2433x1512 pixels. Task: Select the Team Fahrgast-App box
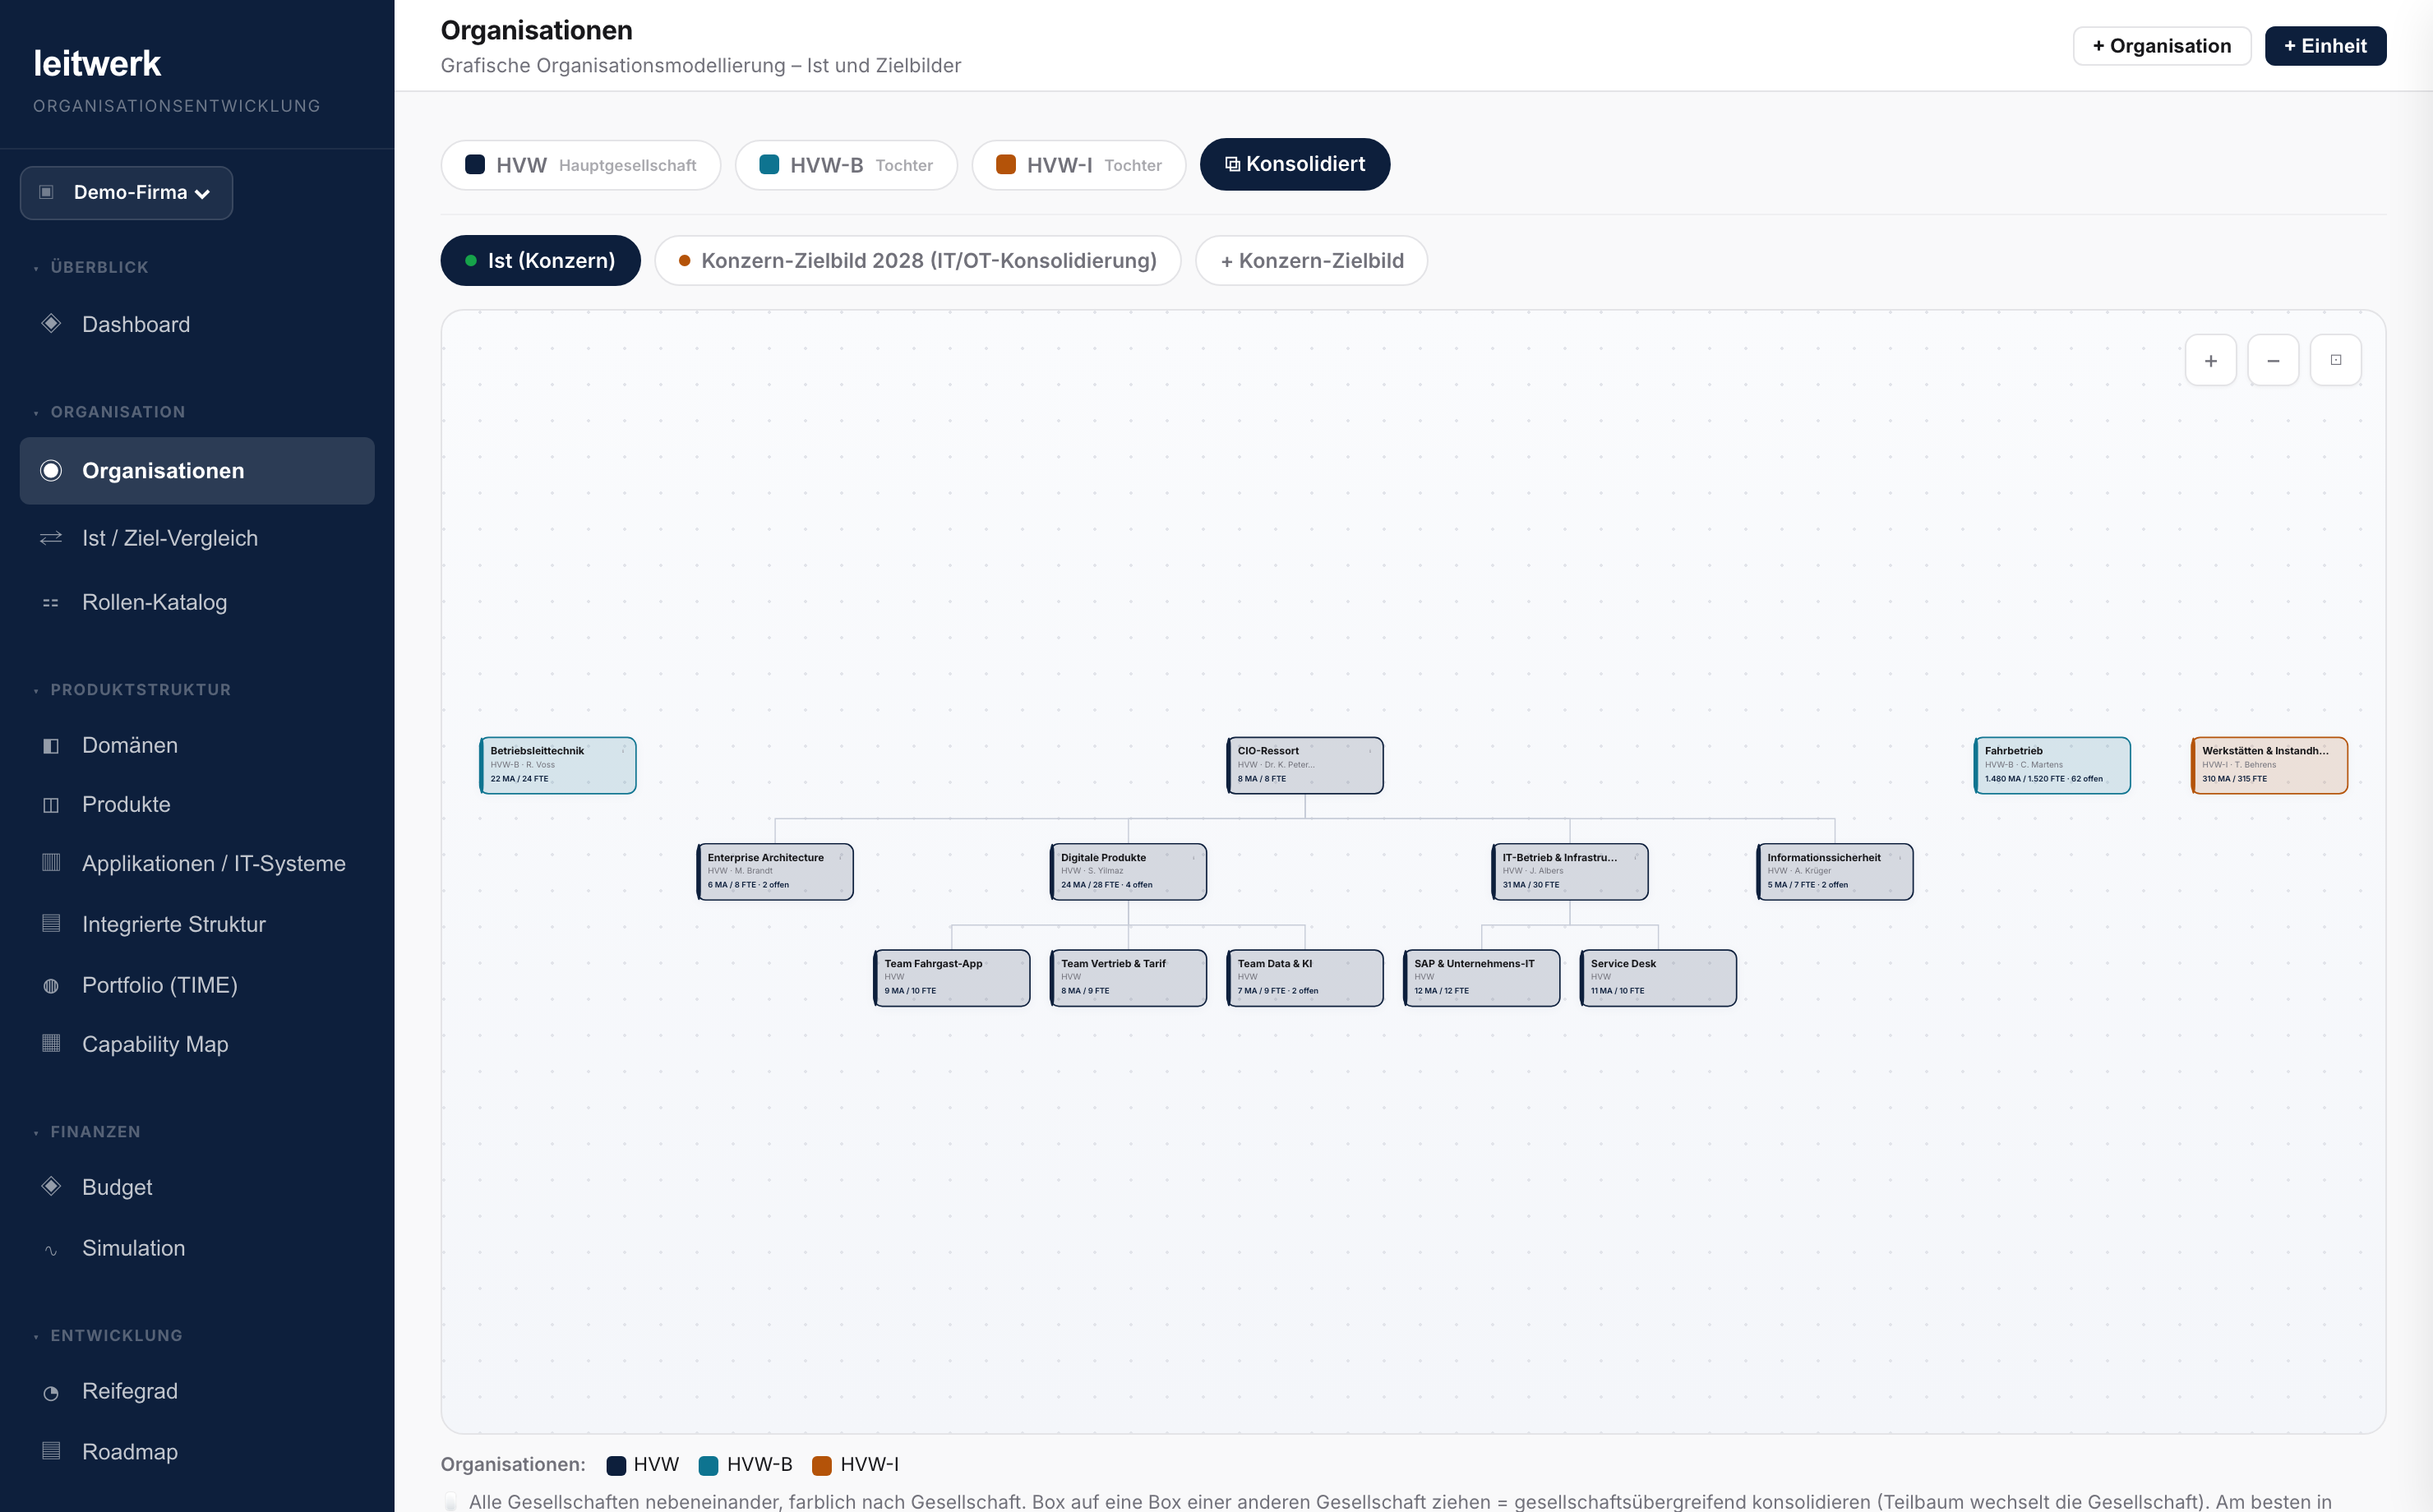click(x=952, y=978)
